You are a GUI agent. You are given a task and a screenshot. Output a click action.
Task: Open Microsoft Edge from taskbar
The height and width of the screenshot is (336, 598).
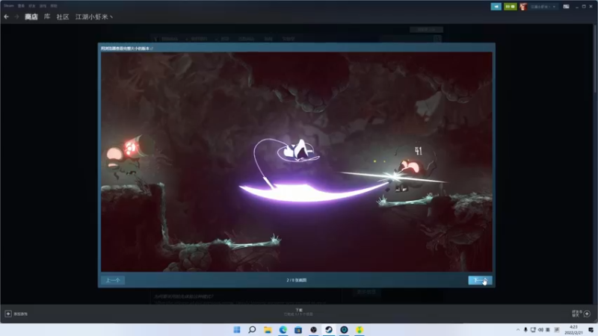[x=283, y=329]
